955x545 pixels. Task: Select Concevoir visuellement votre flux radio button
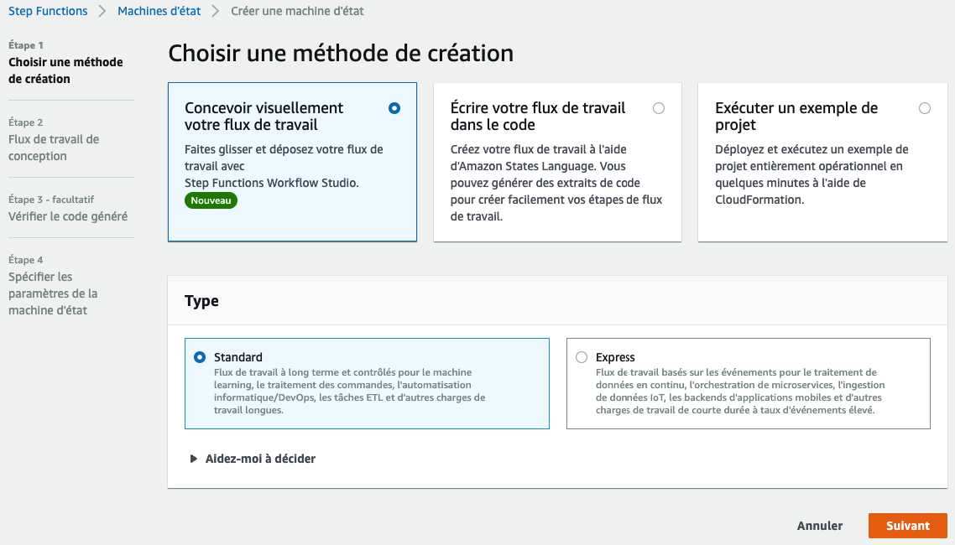[394, 108]
